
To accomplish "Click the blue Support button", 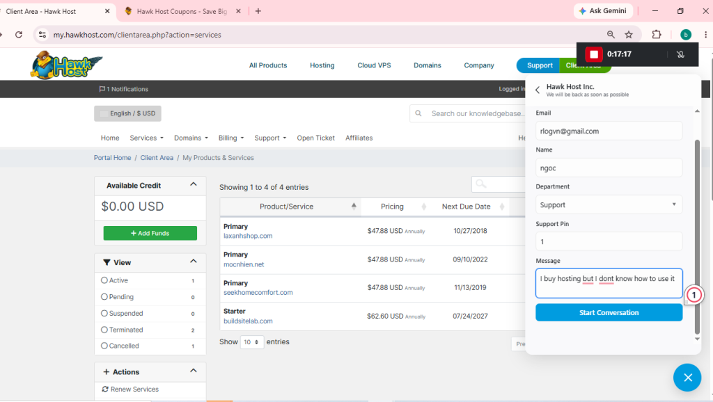I will (x=539, y=65).
